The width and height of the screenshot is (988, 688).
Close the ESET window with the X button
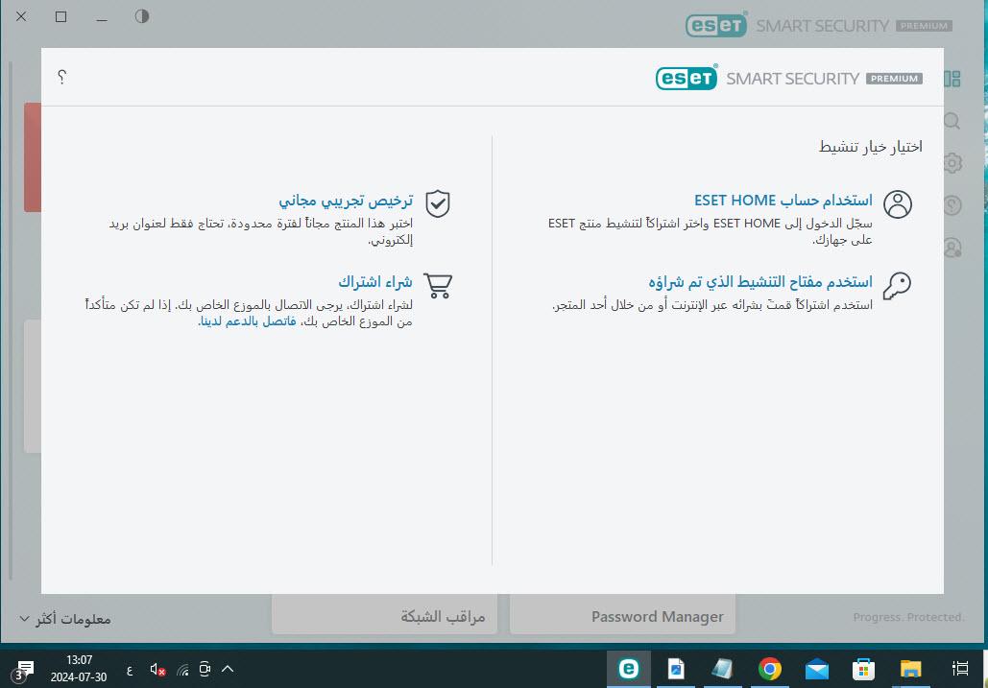(x=21, y=16)
